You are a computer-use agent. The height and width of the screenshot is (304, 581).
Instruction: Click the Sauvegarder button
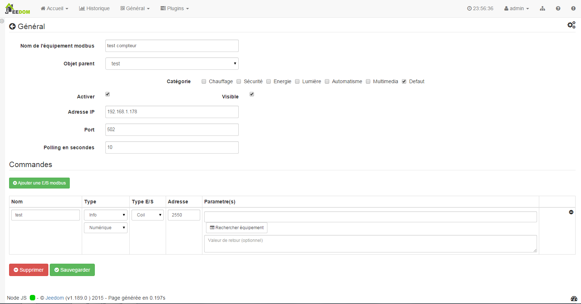[72, 270]
